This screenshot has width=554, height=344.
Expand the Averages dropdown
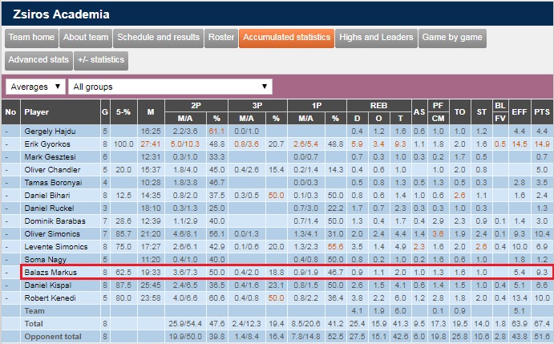[x=35, y=87]
